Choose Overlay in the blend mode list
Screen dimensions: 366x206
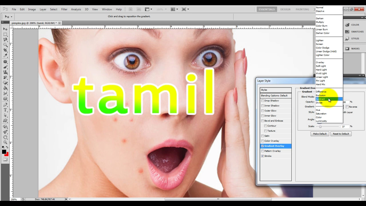tap(329, 62)
